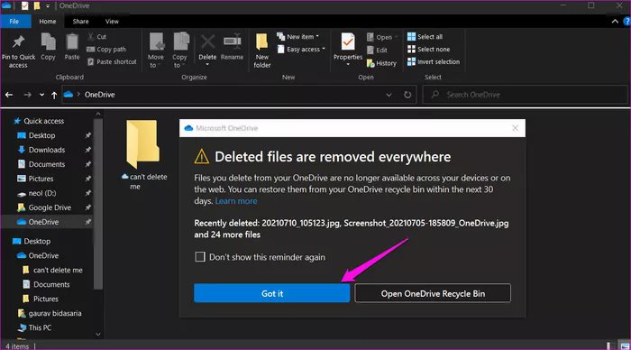Expand recent locations dropdown arrow
Screen dimensions: 631x350
coord(41,95)
